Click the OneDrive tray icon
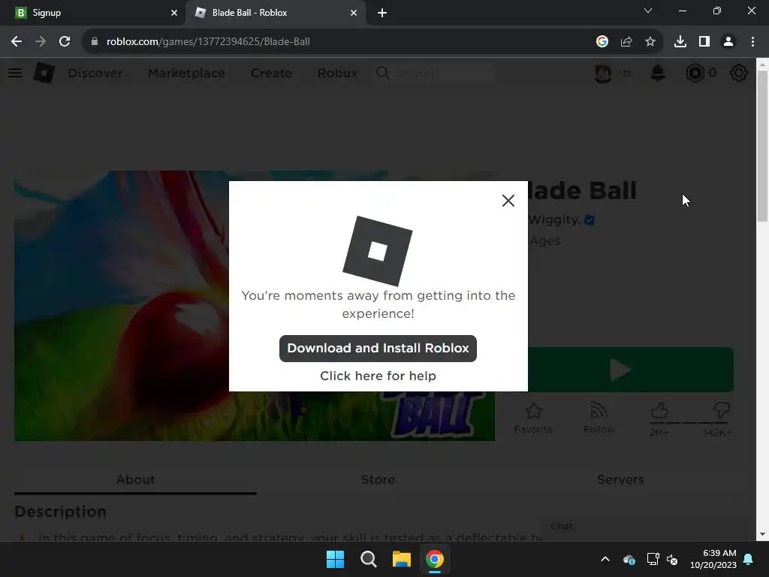 (x=629, y=559)
